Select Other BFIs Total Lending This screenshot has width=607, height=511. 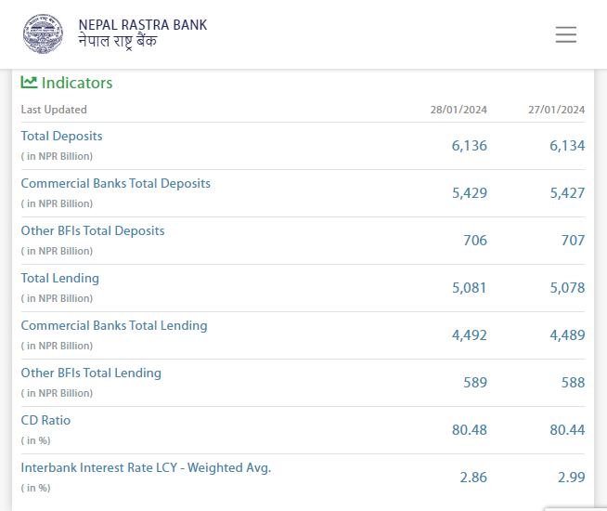[91, 373]
